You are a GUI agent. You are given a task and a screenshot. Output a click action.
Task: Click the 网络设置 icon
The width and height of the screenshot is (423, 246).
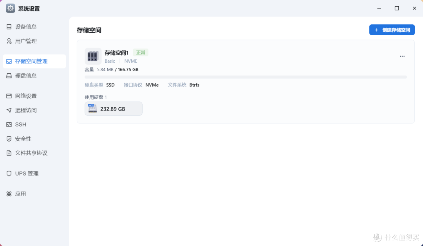click(9, 96)
